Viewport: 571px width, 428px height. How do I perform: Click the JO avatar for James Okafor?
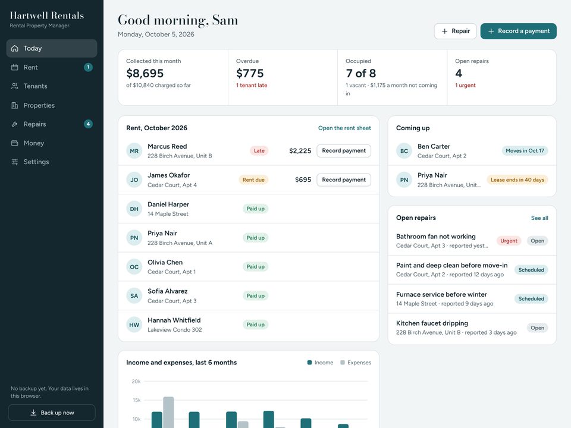pos(134,180)
